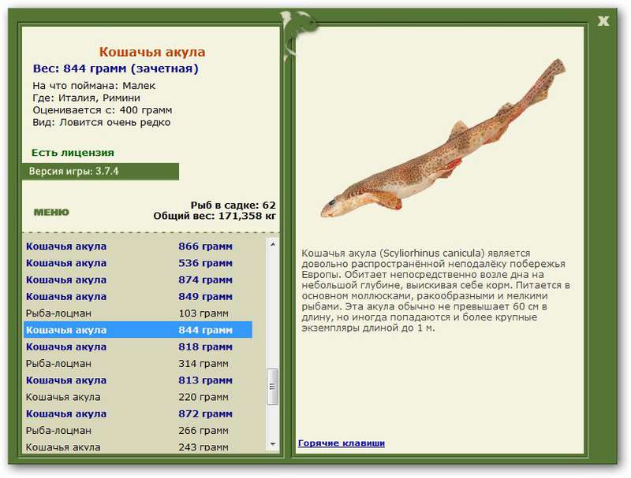Click the catshark picture
The height and width of the screenshot is (478, 631).
tap(443, 139)
